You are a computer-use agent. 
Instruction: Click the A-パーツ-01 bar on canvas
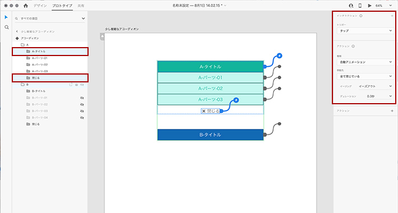click(x=210, y=78)
